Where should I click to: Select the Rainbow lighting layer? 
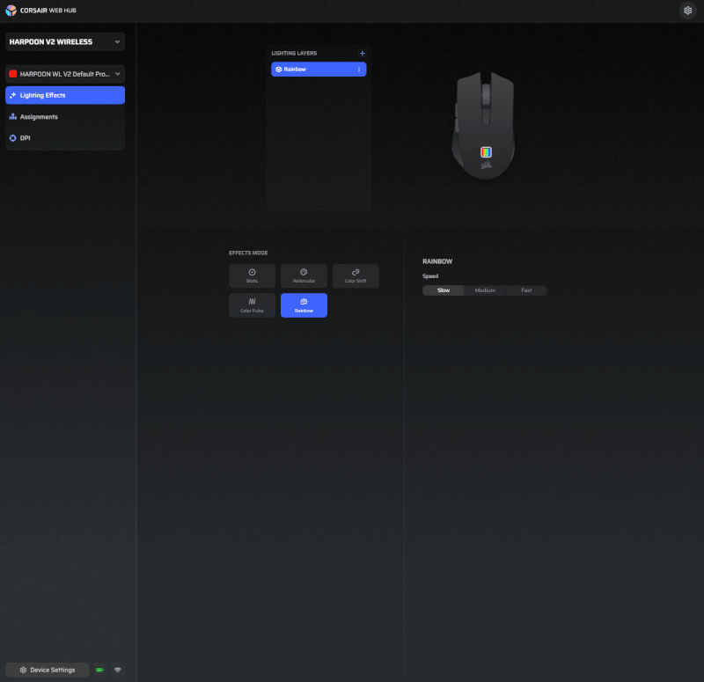coord(319,70)
